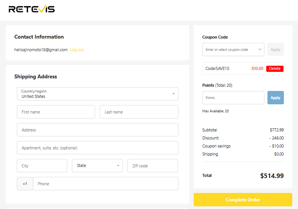Click the City input field
Screen dimensions: 298x209
(42, 166)
